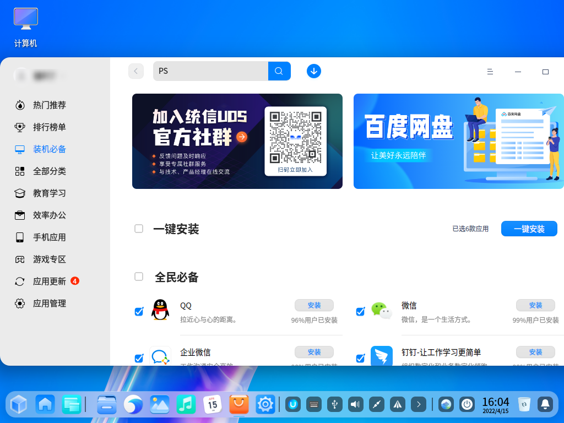Click the U tray icon in dock
The image size is (564, 423).
[293, 405]
